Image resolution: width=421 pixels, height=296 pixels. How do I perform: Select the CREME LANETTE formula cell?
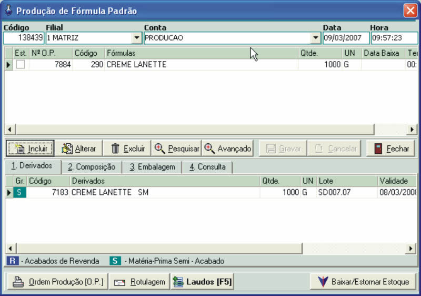(202, 64)
